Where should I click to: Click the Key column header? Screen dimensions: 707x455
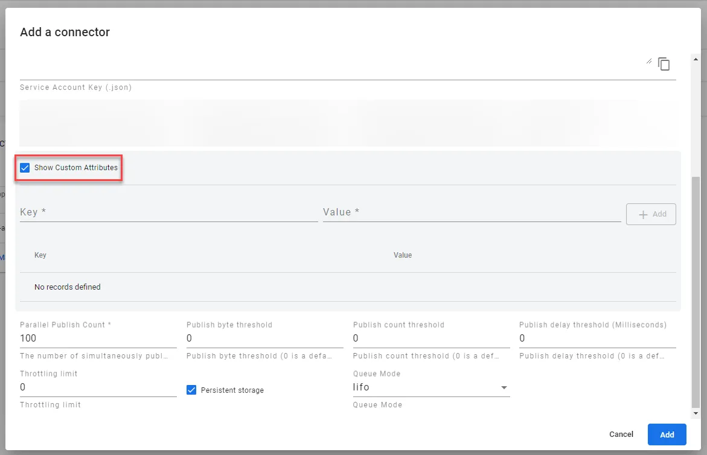point(40,255)
